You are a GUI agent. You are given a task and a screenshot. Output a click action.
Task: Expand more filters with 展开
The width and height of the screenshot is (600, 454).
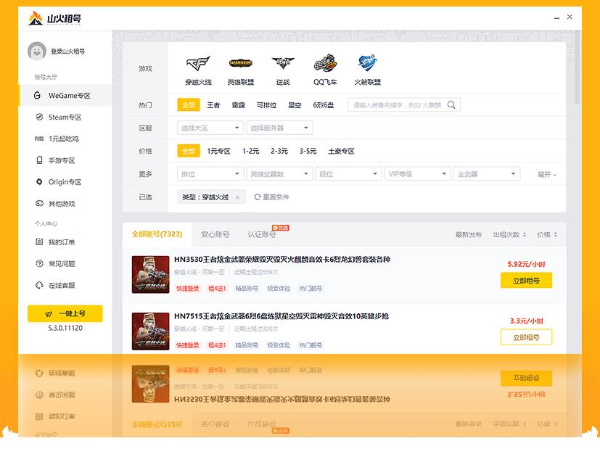[x=546, y=175]
